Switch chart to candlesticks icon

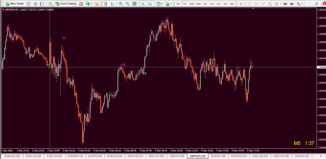coord(106,4)
